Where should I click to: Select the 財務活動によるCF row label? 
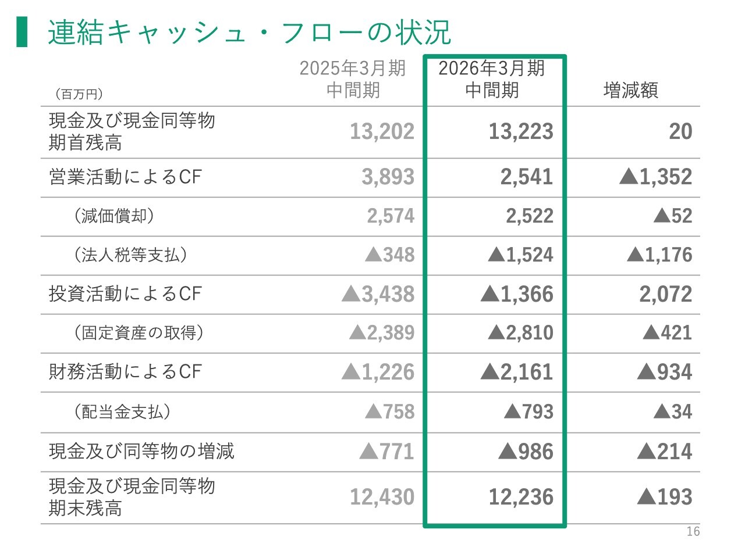click(x=125, y=371)
